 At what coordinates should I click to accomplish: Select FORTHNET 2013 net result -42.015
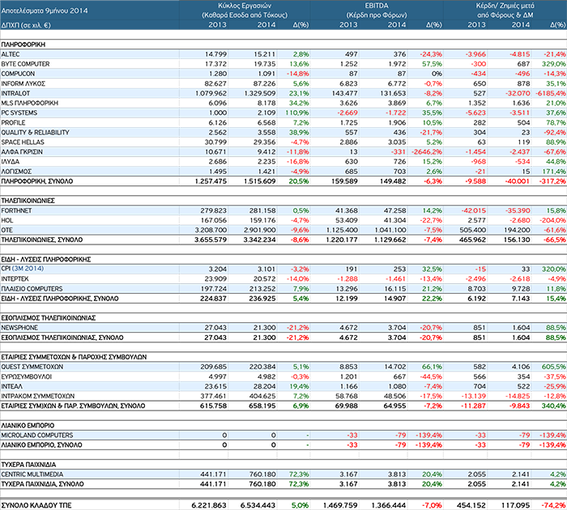coord(474,210)
